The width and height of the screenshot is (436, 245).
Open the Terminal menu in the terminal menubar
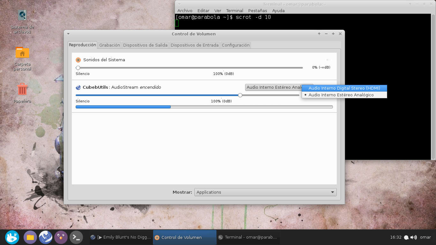pyautogui.click(x=235, y=11)
